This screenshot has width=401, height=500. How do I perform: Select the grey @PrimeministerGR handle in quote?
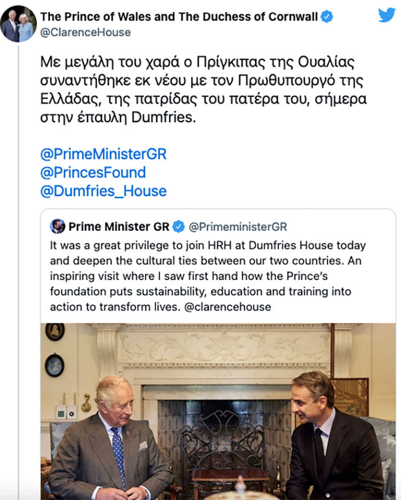click(238, 227)
